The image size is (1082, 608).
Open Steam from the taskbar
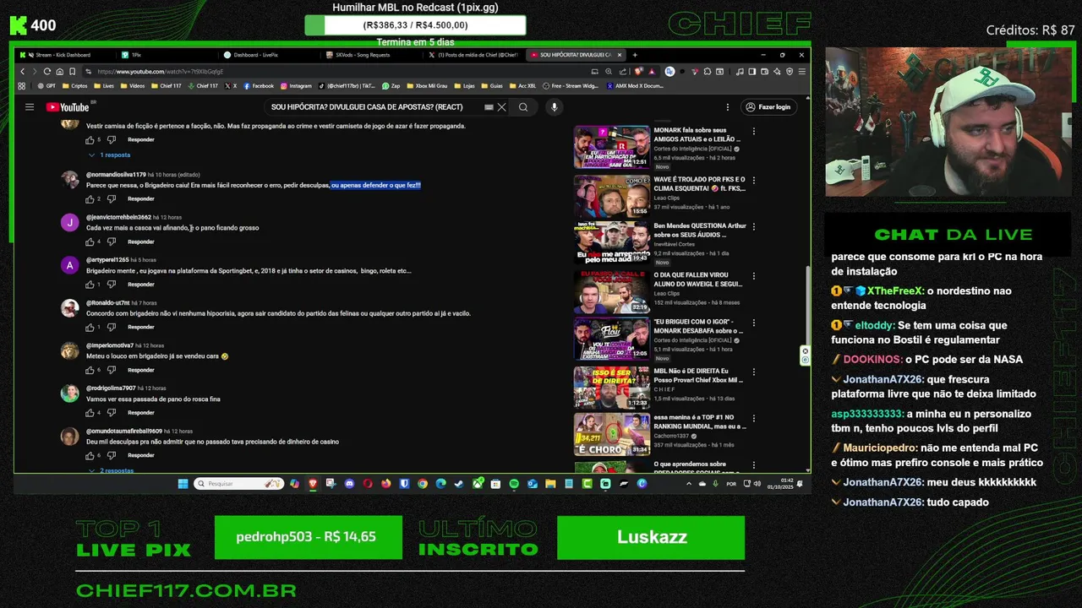point(459,484)
